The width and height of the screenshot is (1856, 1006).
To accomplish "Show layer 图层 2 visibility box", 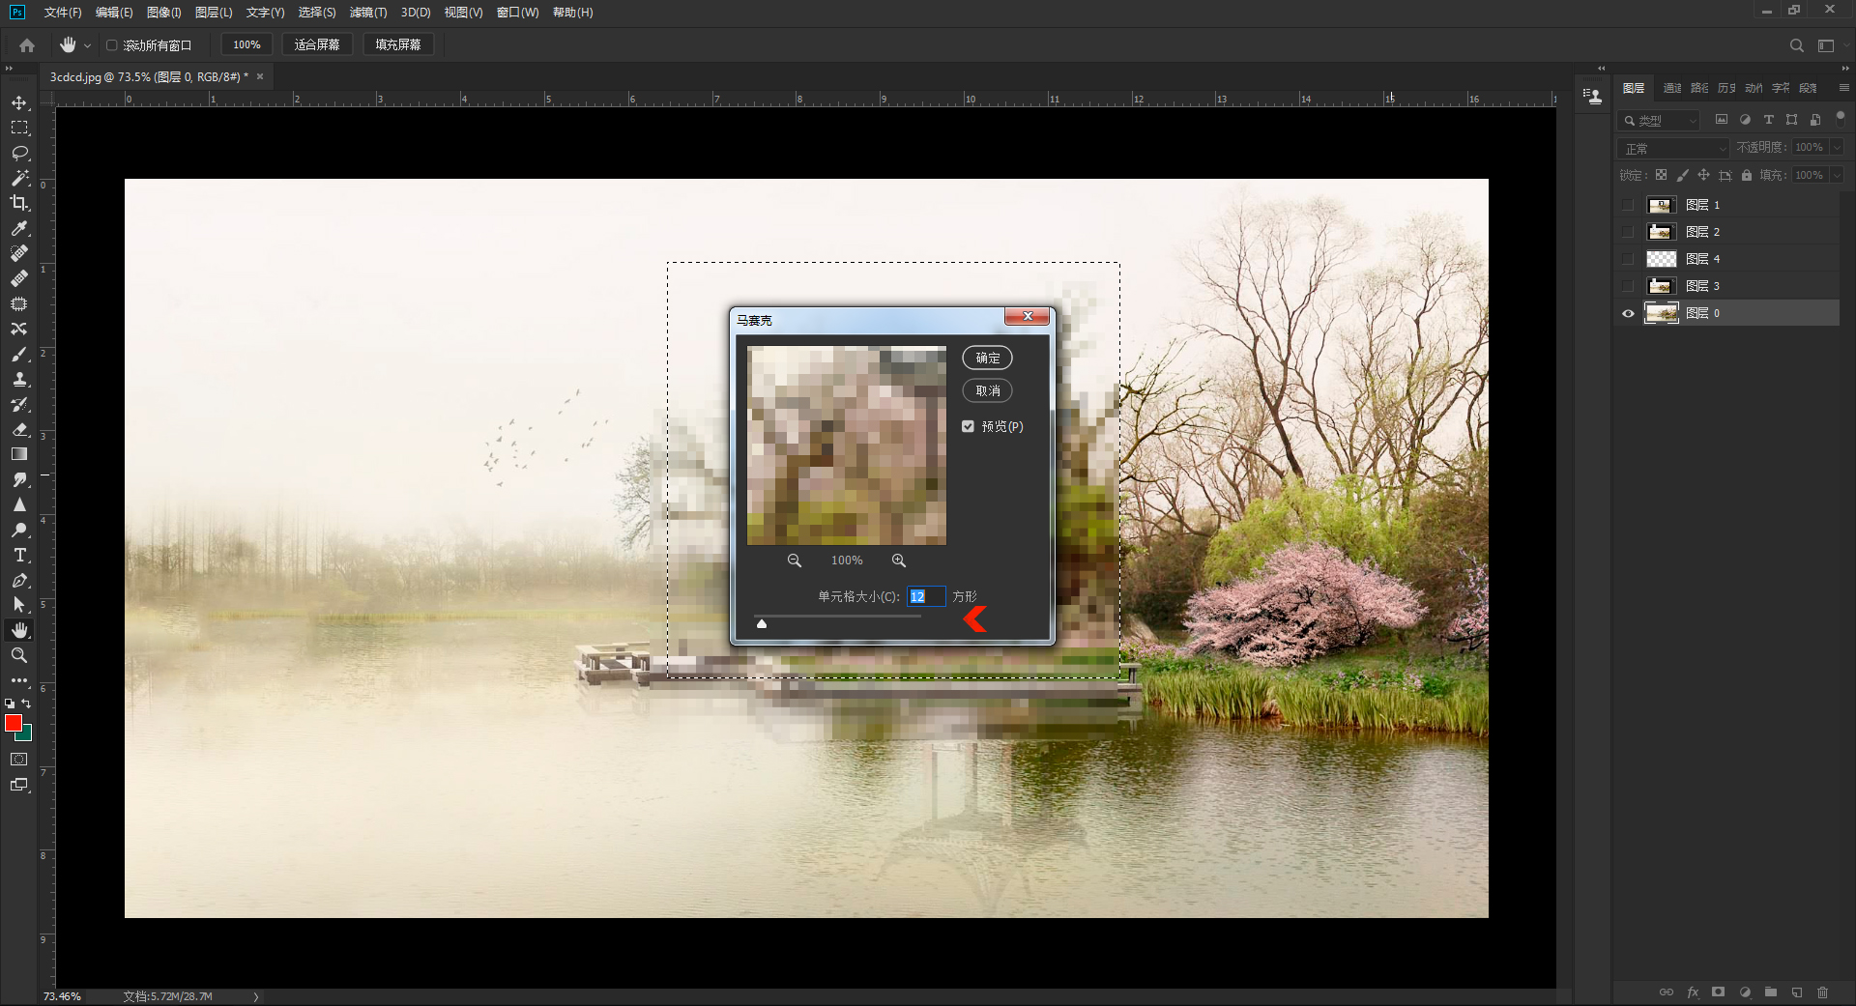I will (1628, 232).
